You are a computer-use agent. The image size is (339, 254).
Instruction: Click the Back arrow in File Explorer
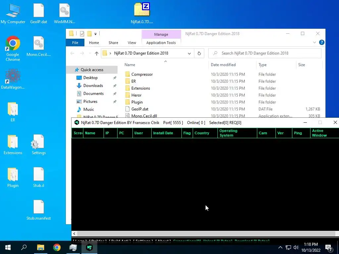(72, 53)
